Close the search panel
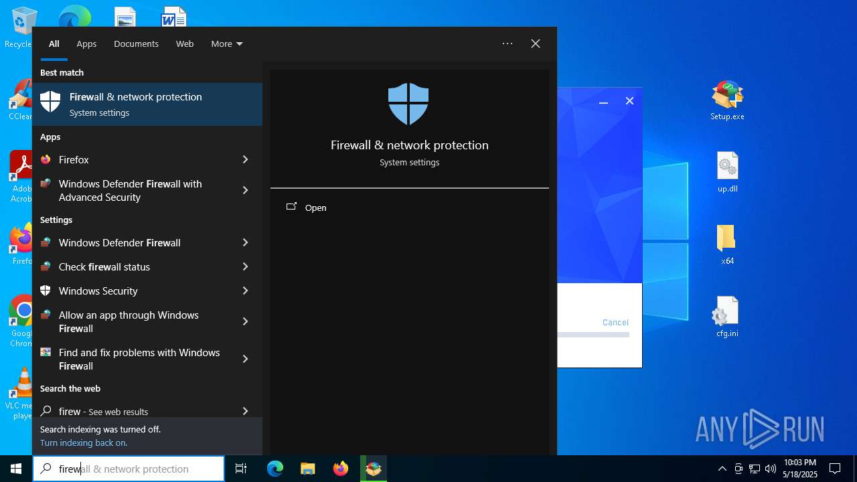 [x=536, y=44]
